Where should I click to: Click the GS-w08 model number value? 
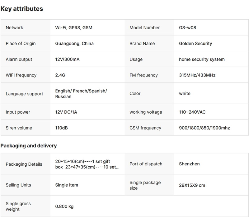click(188, 28)
